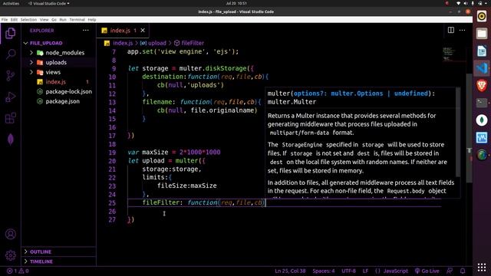Click Spaces: 4 indentation setting
Viewport: 491px width, 276px height.
point(324,271)
